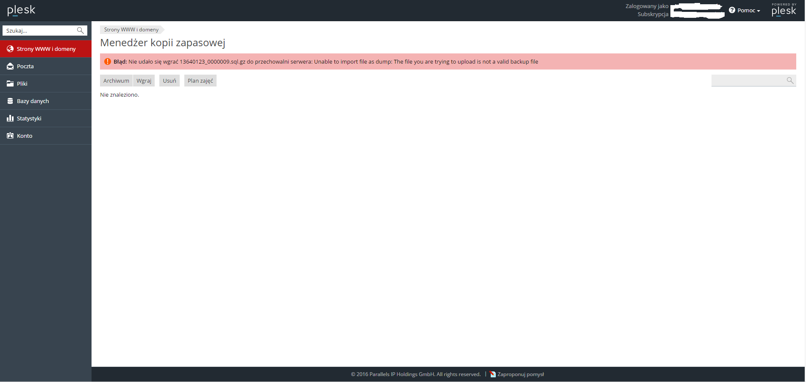Click the Strony WWW i domeny breadcrumb
806x382 pixels.
pos(131,30)
